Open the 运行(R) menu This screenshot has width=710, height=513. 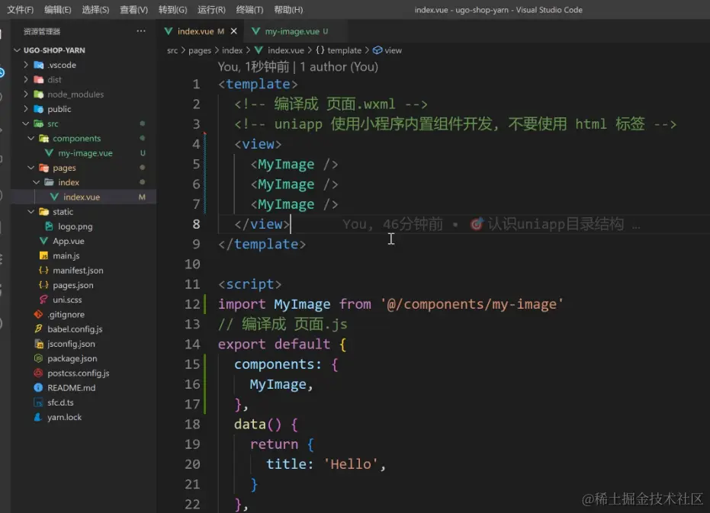point(211,9)
